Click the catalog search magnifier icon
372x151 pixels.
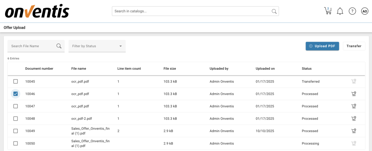tap(274, 11)
